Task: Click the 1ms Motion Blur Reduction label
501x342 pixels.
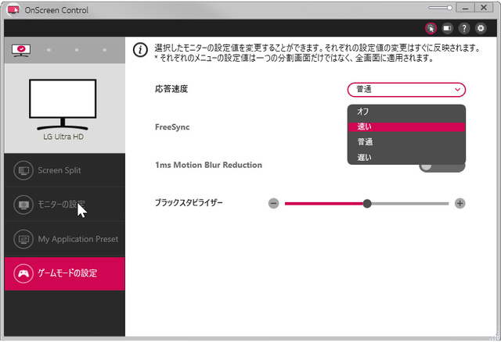Action: tap(208, 165)
